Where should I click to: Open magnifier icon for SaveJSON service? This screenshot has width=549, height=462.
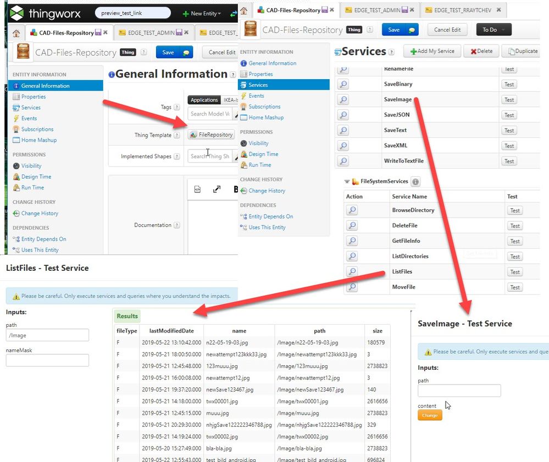click(343, 115)
